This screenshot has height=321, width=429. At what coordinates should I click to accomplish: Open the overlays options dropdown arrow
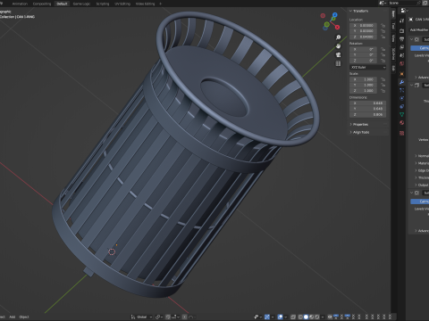point(285,317)
